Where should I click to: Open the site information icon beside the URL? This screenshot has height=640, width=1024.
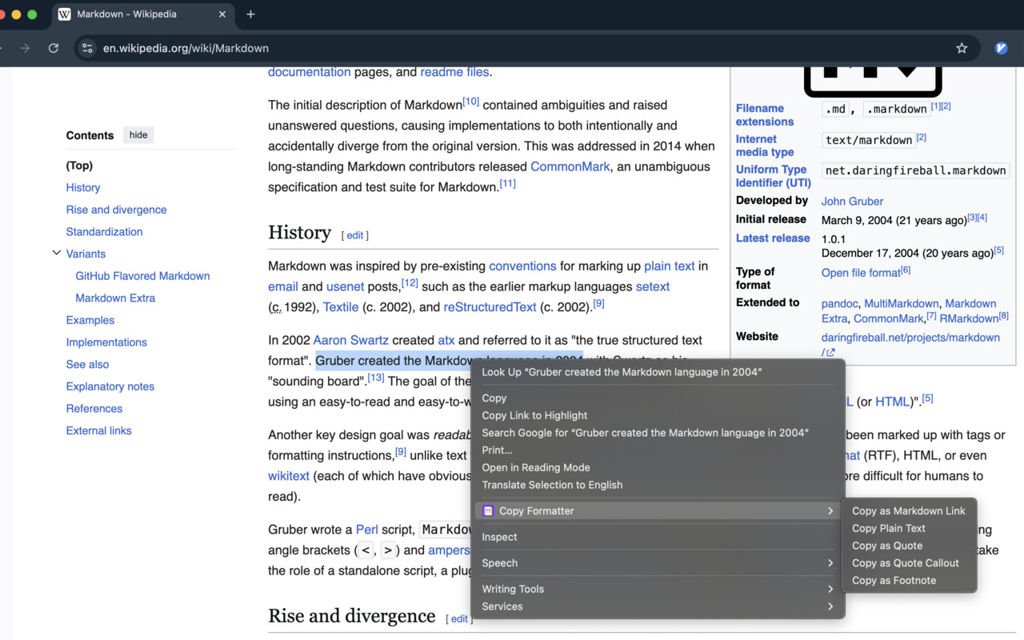click(x=88, y=48)
